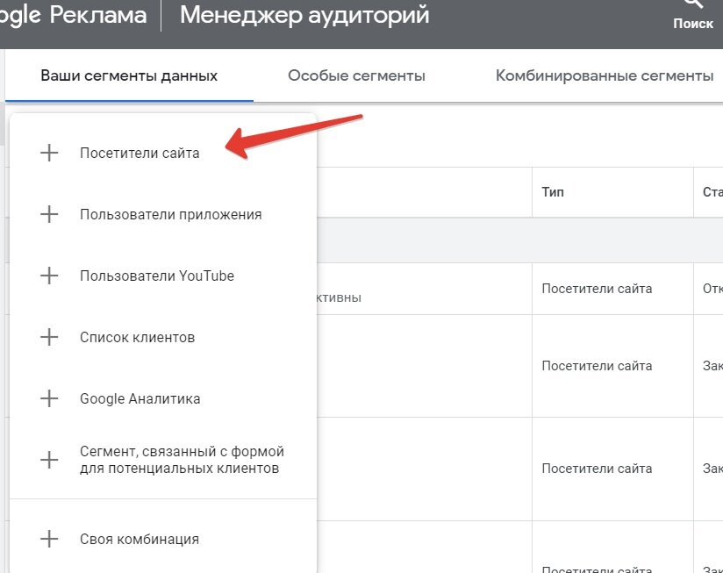Select segment linked to lead form
This screenshot has height=573, width=723.
tap(163, 460)
